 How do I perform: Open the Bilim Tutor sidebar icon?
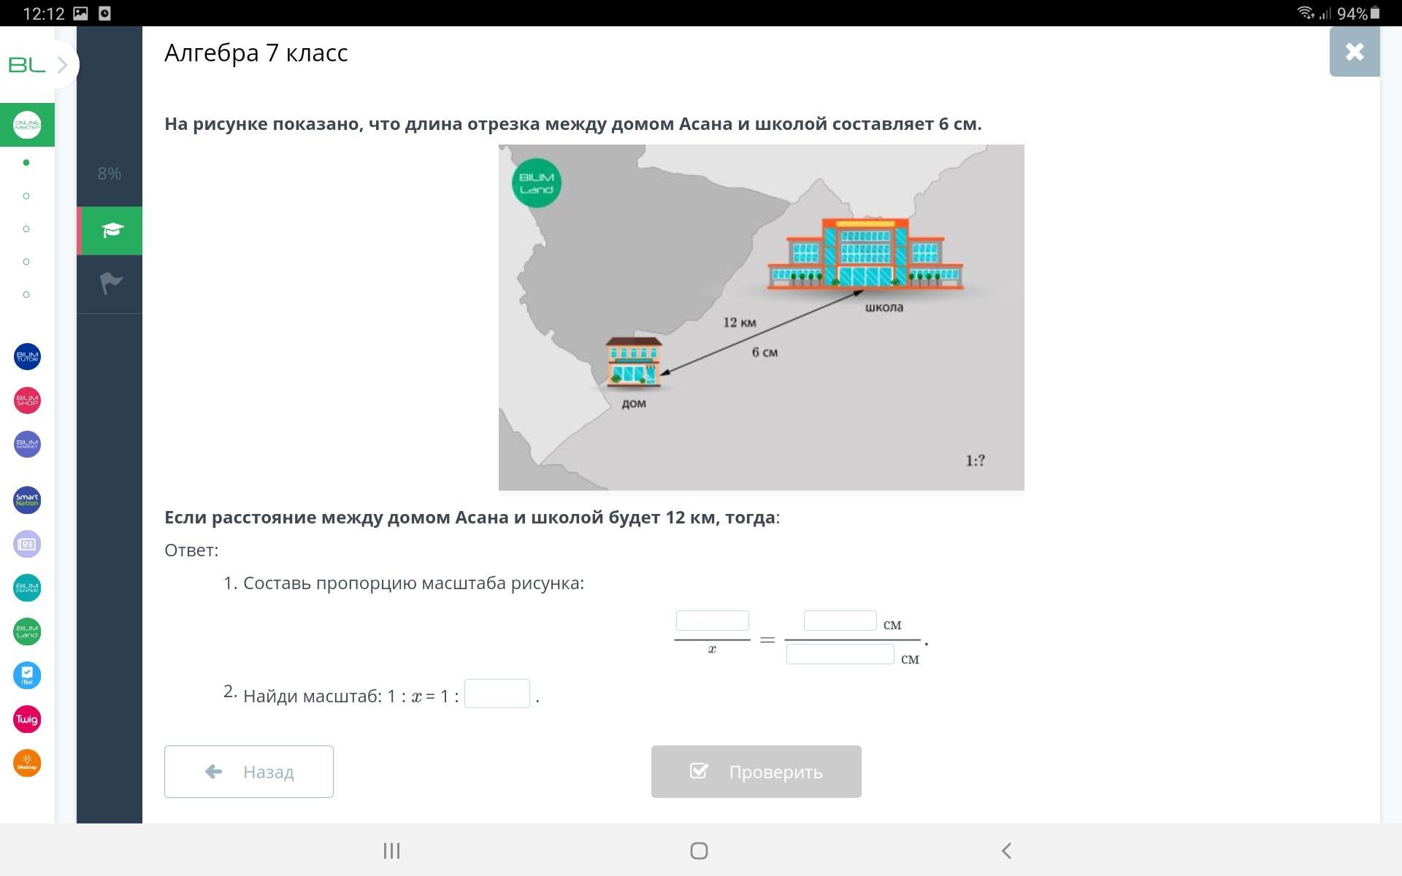27,357
